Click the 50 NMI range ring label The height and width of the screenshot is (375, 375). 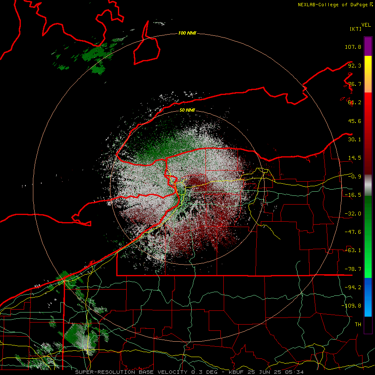click(187, 110)
